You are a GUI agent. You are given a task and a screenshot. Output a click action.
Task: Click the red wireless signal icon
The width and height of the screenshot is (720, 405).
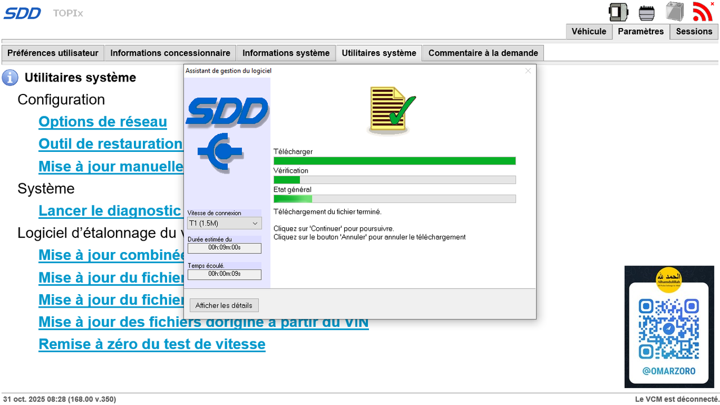click(x=703, y=11)
